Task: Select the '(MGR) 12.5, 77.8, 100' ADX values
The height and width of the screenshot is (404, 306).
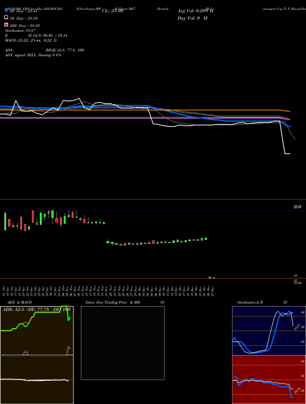Action: [65, 50]
